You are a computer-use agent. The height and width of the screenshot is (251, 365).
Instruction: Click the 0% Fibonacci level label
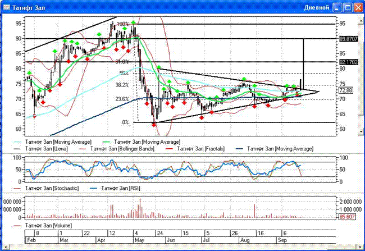(x=125, y=122)
